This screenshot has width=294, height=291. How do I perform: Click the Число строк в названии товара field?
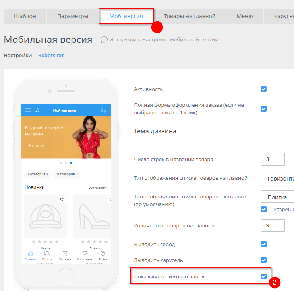click(273, 159)
